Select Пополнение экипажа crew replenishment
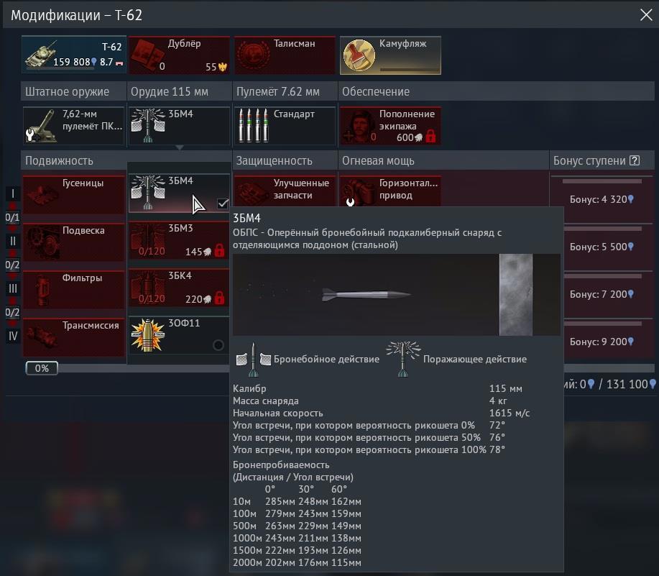 [x=390, y=126]
